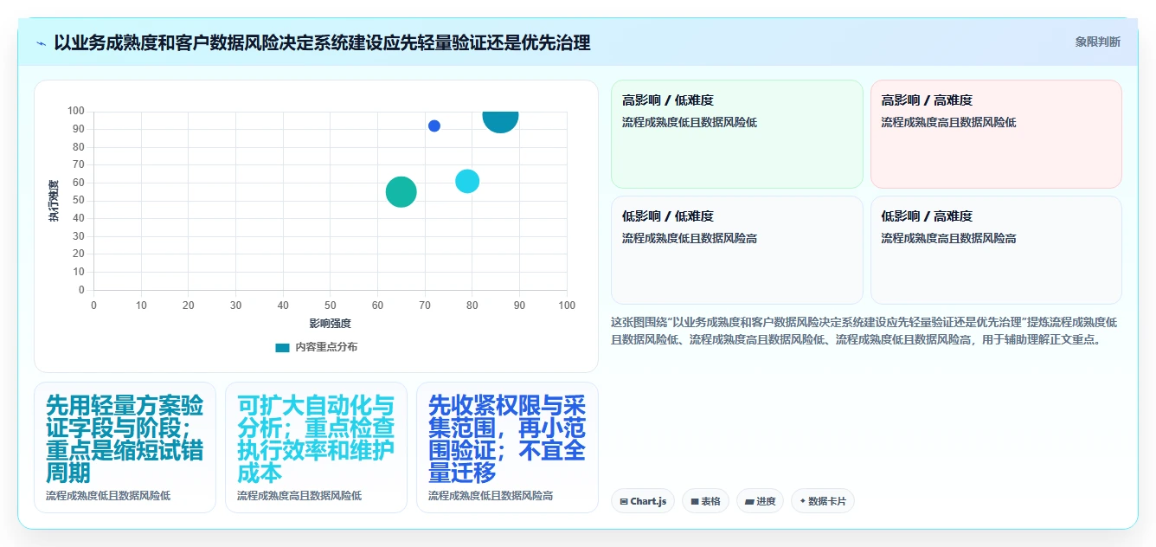Click the icon inside the Chart.js tag
Screen dimensions: 1156x547
coord(624,501)
